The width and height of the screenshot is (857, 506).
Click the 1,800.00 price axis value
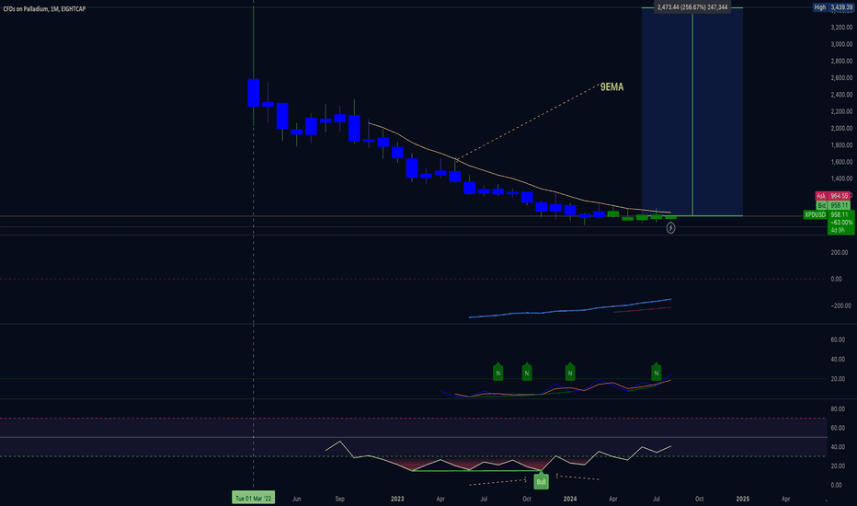click(841, 145)
